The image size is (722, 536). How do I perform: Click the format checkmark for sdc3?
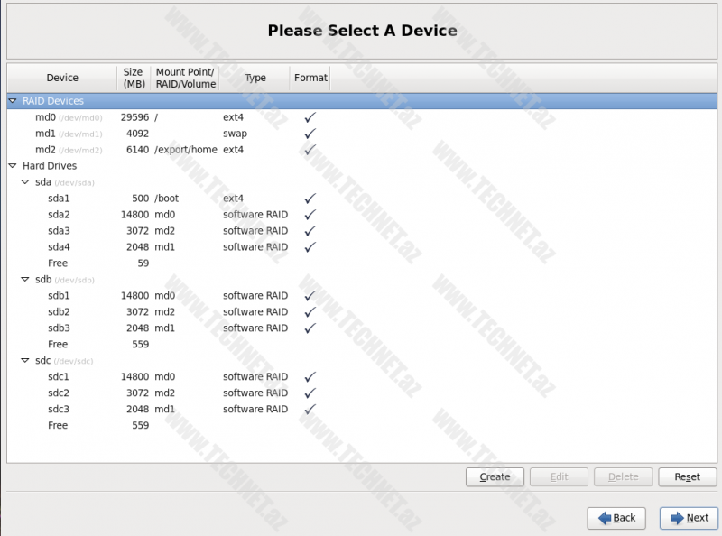click(x=310, y=410)
